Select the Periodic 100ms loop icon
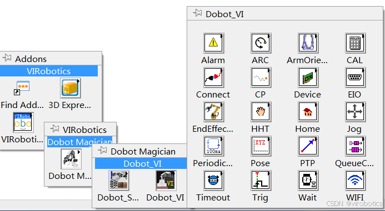Viewport: 385px width, 211px height. [x=213, y=146]
